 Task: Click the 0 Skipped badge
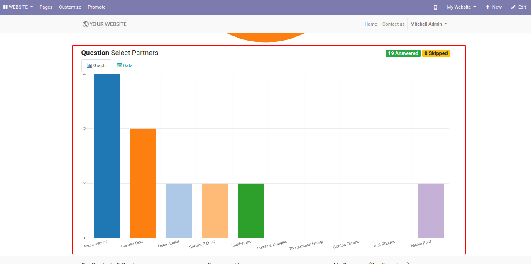[436, 53]
